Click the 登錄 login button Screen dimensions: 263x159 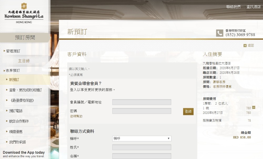(188, 111)
